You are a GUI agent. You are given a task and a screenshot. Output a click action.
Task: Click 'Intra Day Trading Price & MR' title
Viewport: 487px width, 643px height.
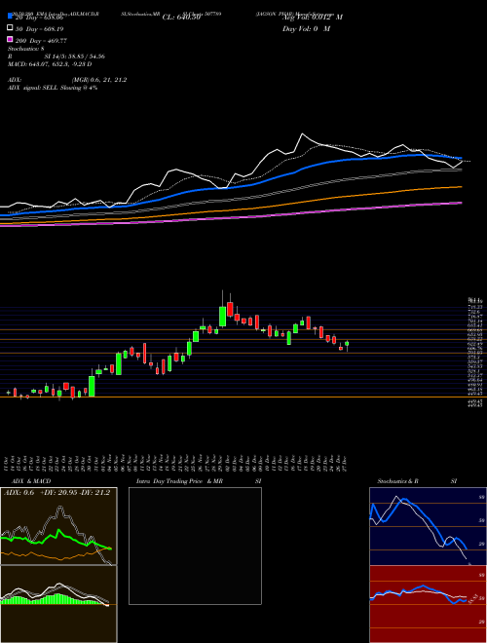(x=179, y=481)
